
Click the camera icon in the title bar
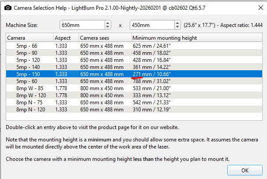pyautogui.click(x=7, y=8)
